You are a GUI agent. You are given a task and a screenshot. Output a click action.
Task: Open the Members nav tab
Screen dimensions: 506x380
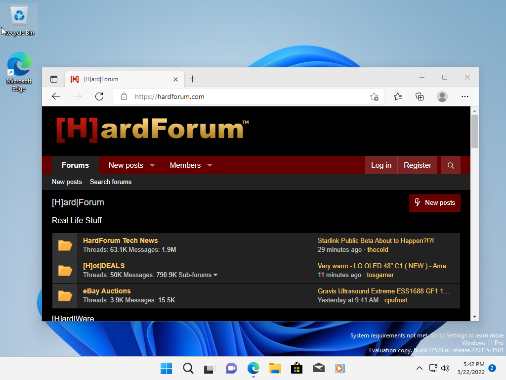[x=185, y=165]
